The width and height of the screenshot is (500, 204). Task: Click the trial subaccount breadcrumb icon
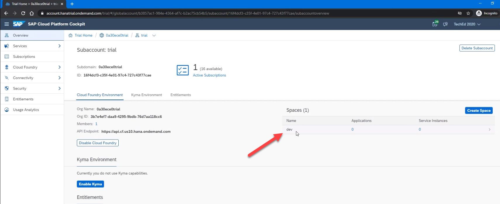pos(137,35)
